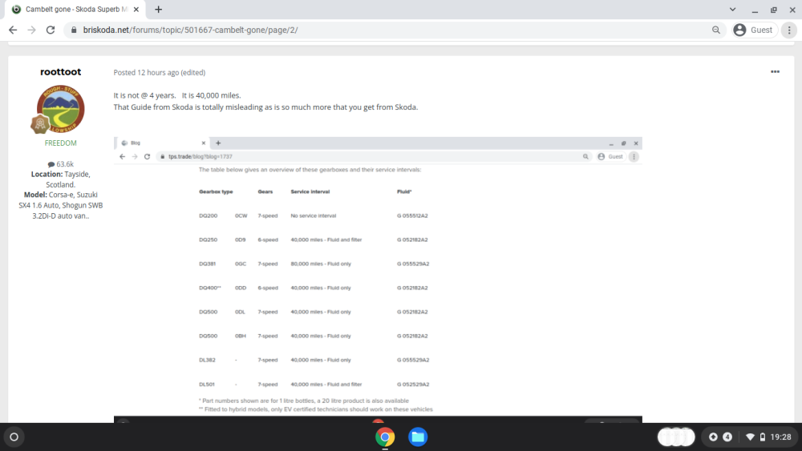Open the 19:28 clock status area

(x=781, y=437)
